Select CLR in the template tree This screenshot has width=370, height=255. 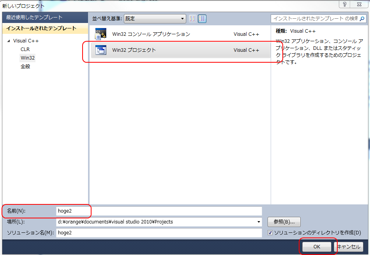pos(25,49)
